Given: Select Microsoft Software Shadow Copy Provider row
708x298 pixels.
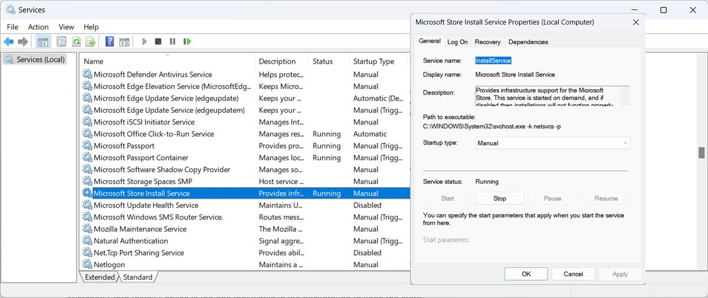Looking at the screenshot, I should pyautogui.click(x=245, y=169).
